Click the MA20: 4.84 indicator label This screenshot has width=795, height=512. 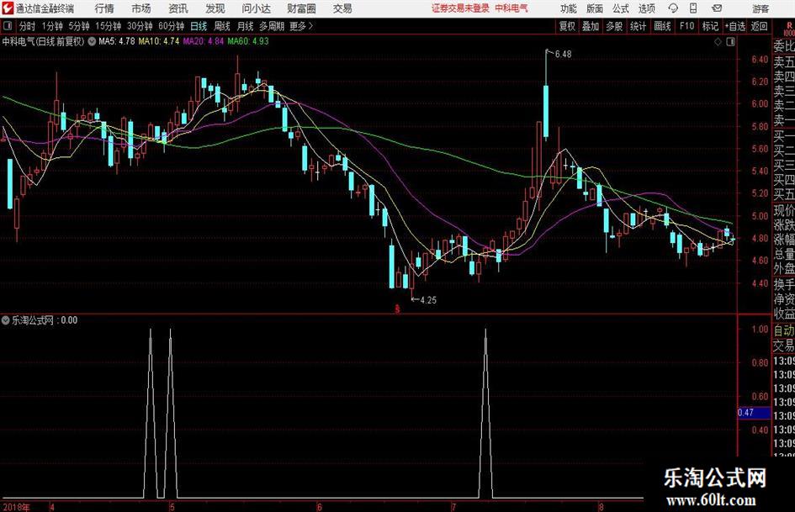pyautogui.click(x=204, y=41)
